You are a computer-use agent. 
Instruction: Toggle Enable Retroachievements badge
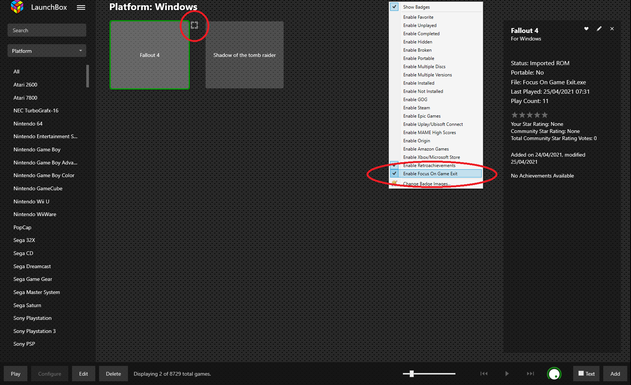coord(394,165)
